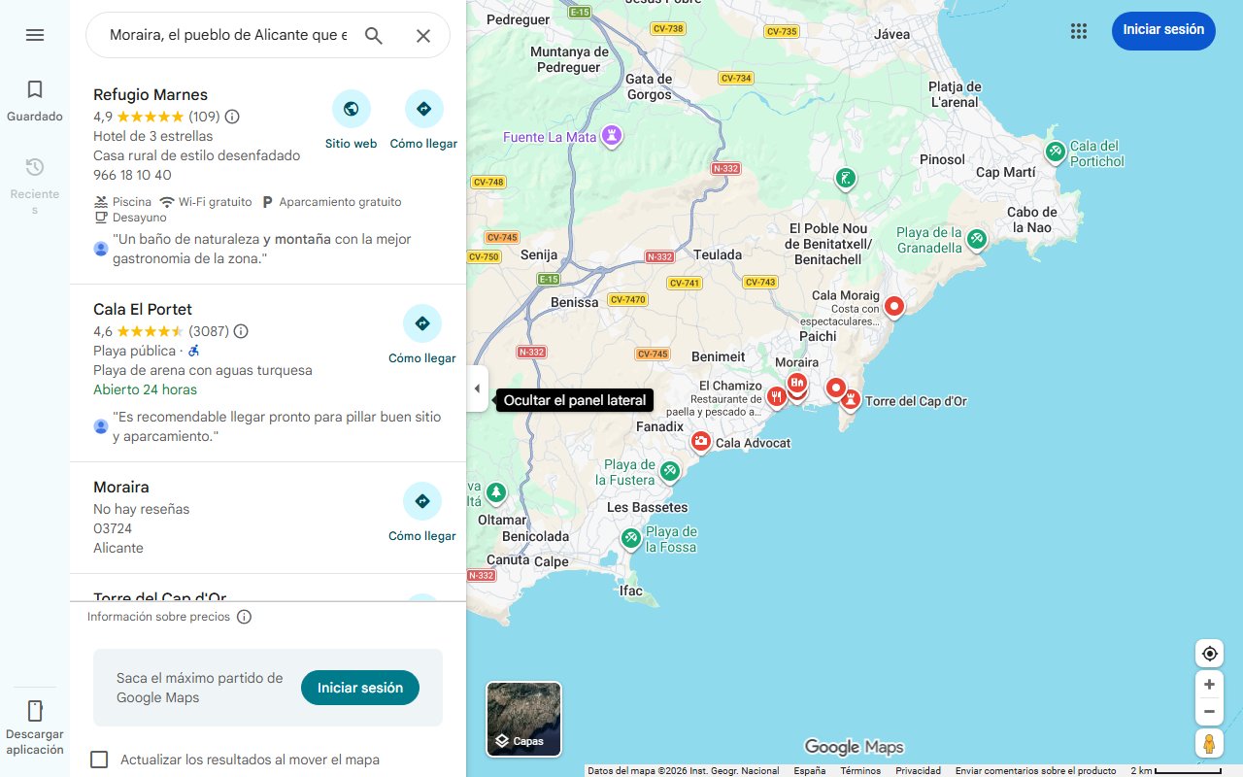Screen dimensions: 1243x777
Task: Open the Google apps grid icon
Action: coord(1078,31)
